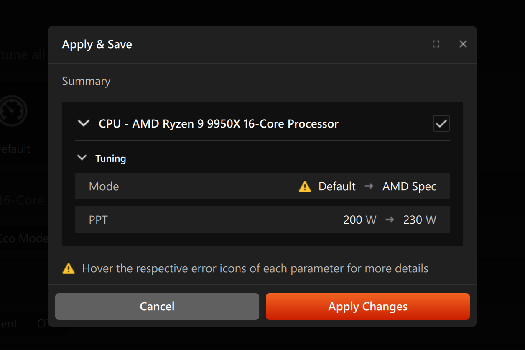Select the Mode row showing AMD Spec
Viewport: 525px width, 350px height.
coord(409,186)
